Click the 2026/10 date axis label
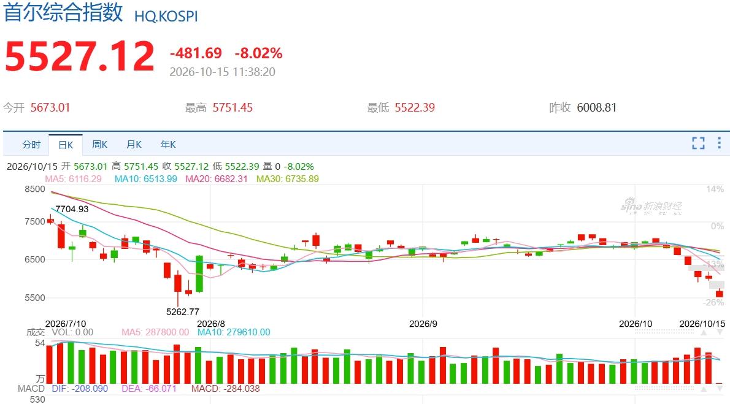 (x=636, y=324)
